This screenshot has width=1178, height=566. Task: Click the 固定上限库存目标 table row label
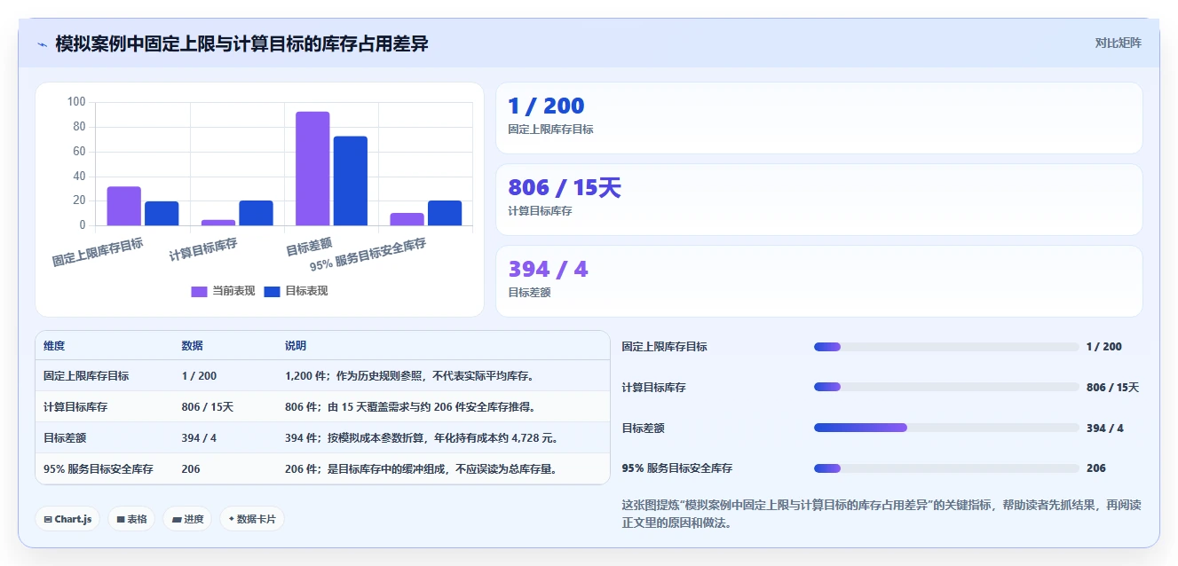coord(86,376)
